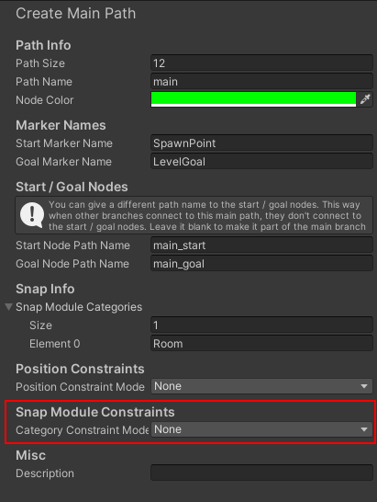
Task: Click the Element 0 field showing Room
Action: [x=261, y=344]
